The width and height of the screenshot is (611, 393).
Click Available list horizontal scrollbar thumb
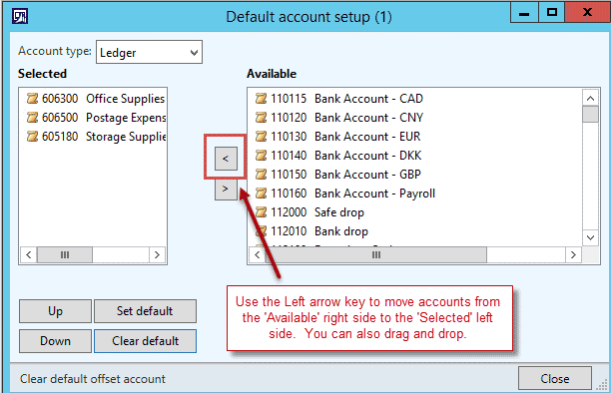(376, 254)
